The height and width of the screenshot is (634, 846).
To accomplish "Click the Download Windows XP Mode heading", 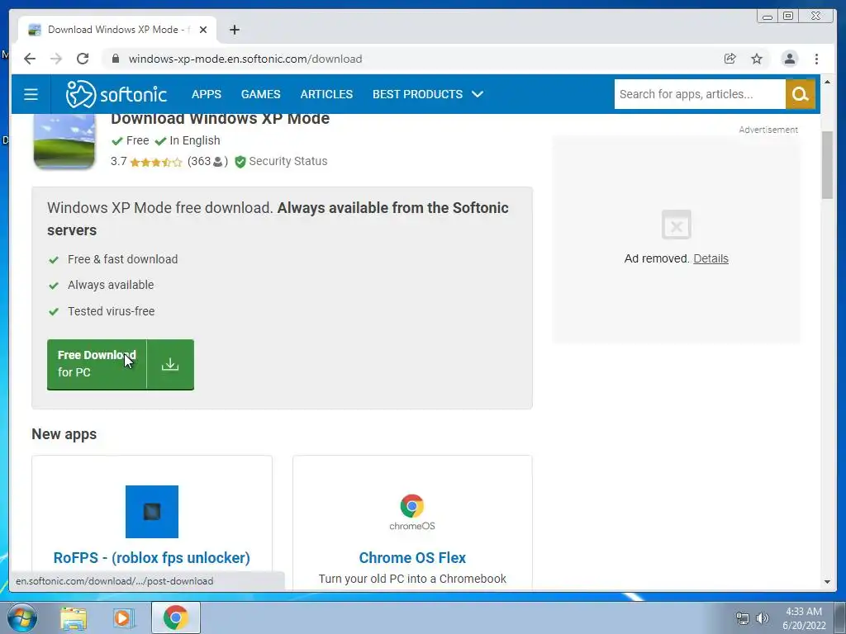I will click(220, 119).
